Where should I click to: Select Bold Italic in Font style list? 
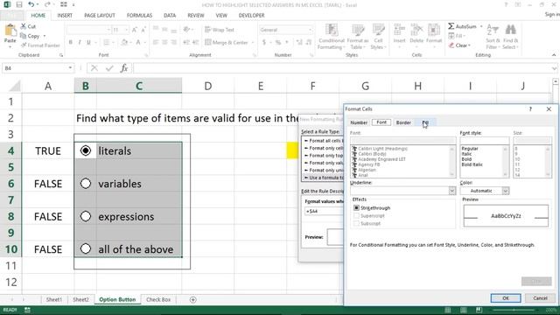point(472,164)
